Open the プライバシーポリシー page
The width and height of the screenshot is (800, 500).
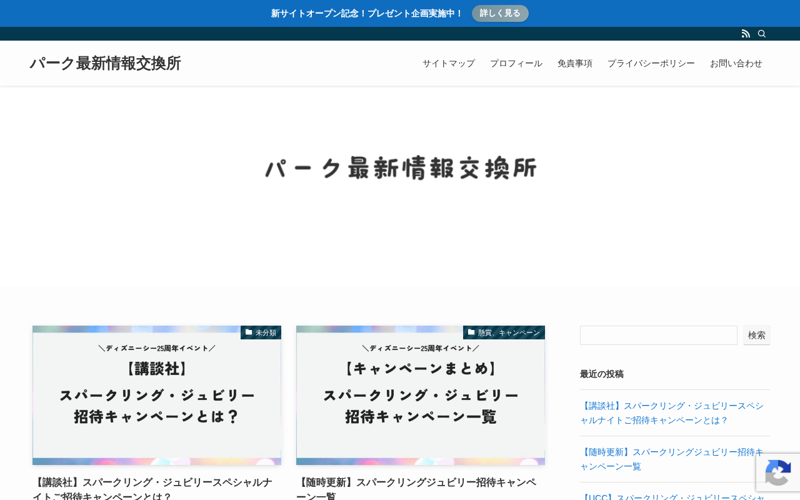point(651,63)
